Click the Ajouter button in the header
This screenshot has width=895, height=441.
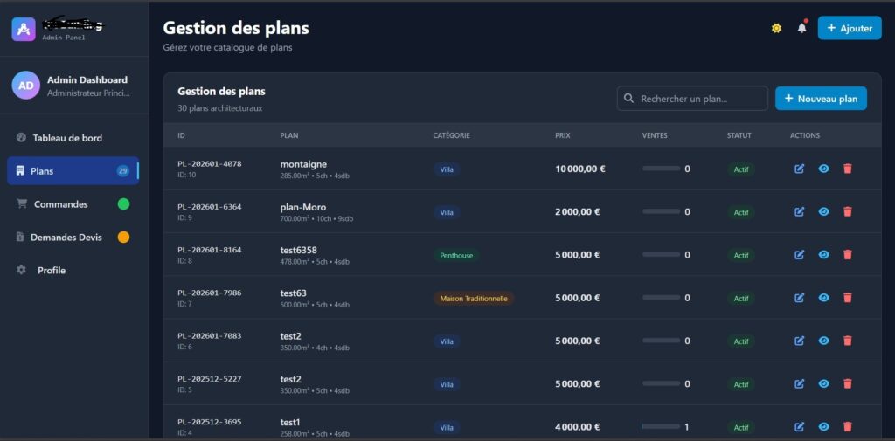tap(850, 28)
